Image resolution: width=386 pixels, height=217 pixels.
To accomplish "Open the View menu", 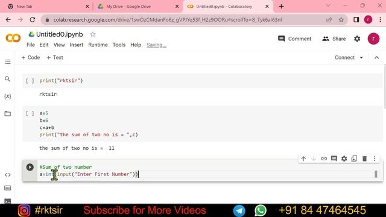I will [59, 45].
